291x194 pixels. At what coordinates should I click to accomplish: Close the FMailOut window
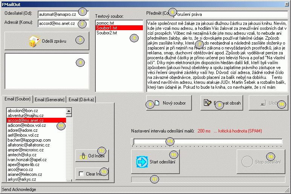[287, 4]
